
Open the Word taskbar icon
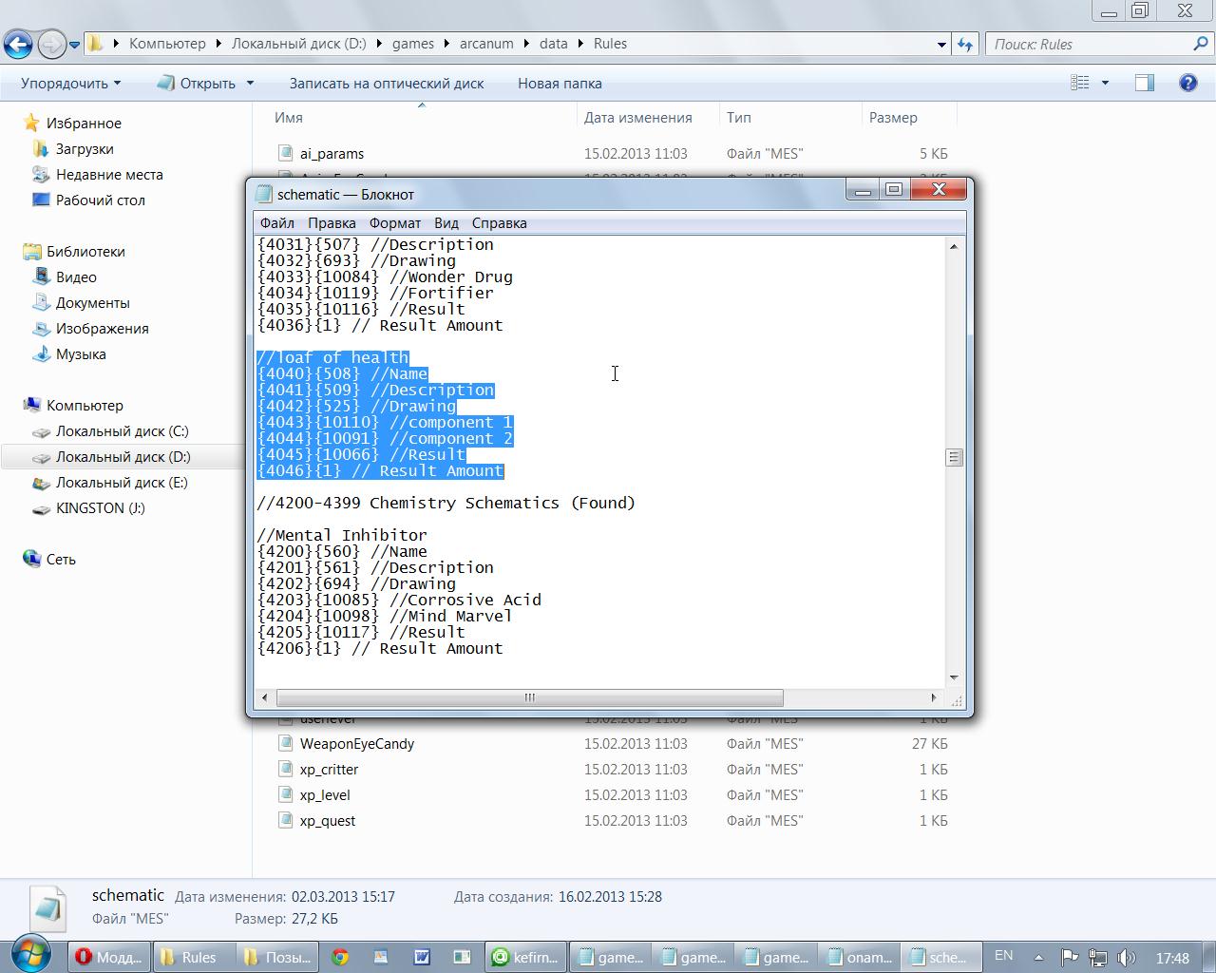point(421,957)
